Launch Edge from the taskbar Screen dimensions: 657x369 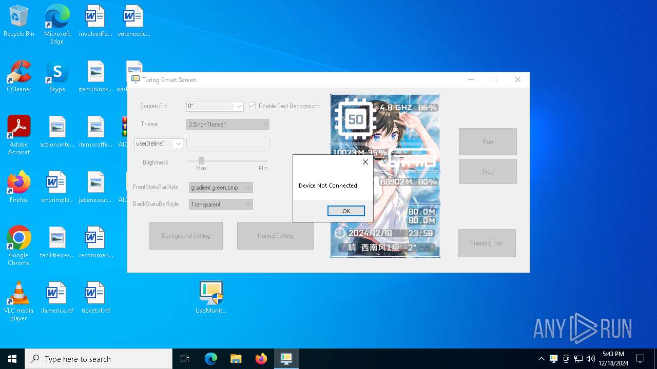(x=211, y=359)
